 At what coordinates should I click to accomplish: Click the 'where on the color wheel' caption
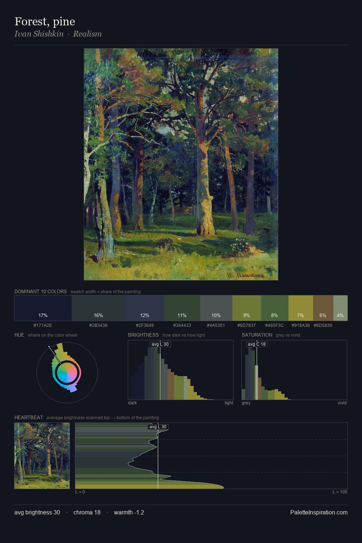click(x=52, y=335)
